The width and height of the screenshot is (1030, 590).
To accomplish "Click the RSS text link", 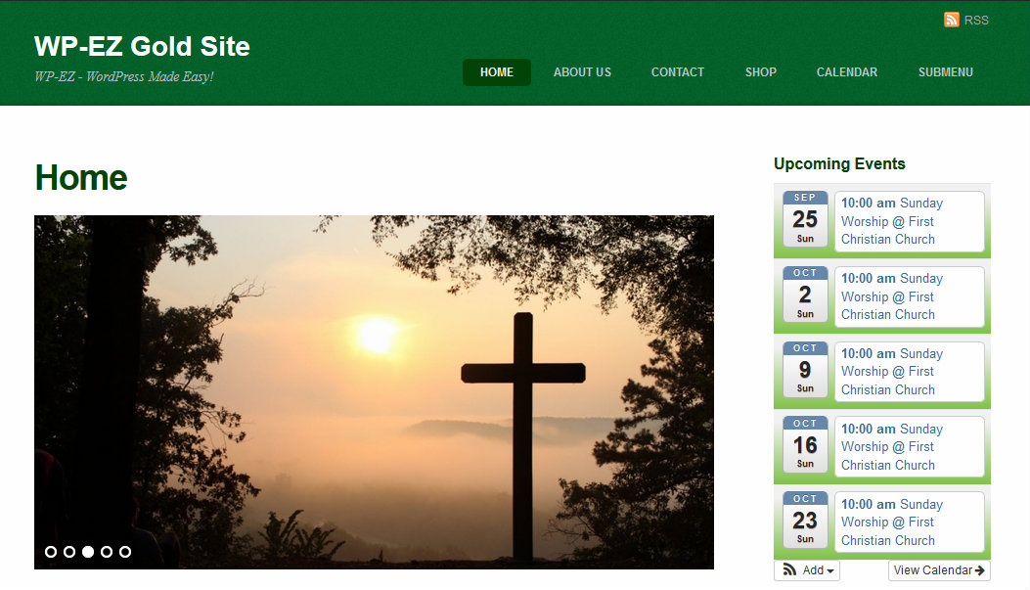I will click(x=976, y=21).
